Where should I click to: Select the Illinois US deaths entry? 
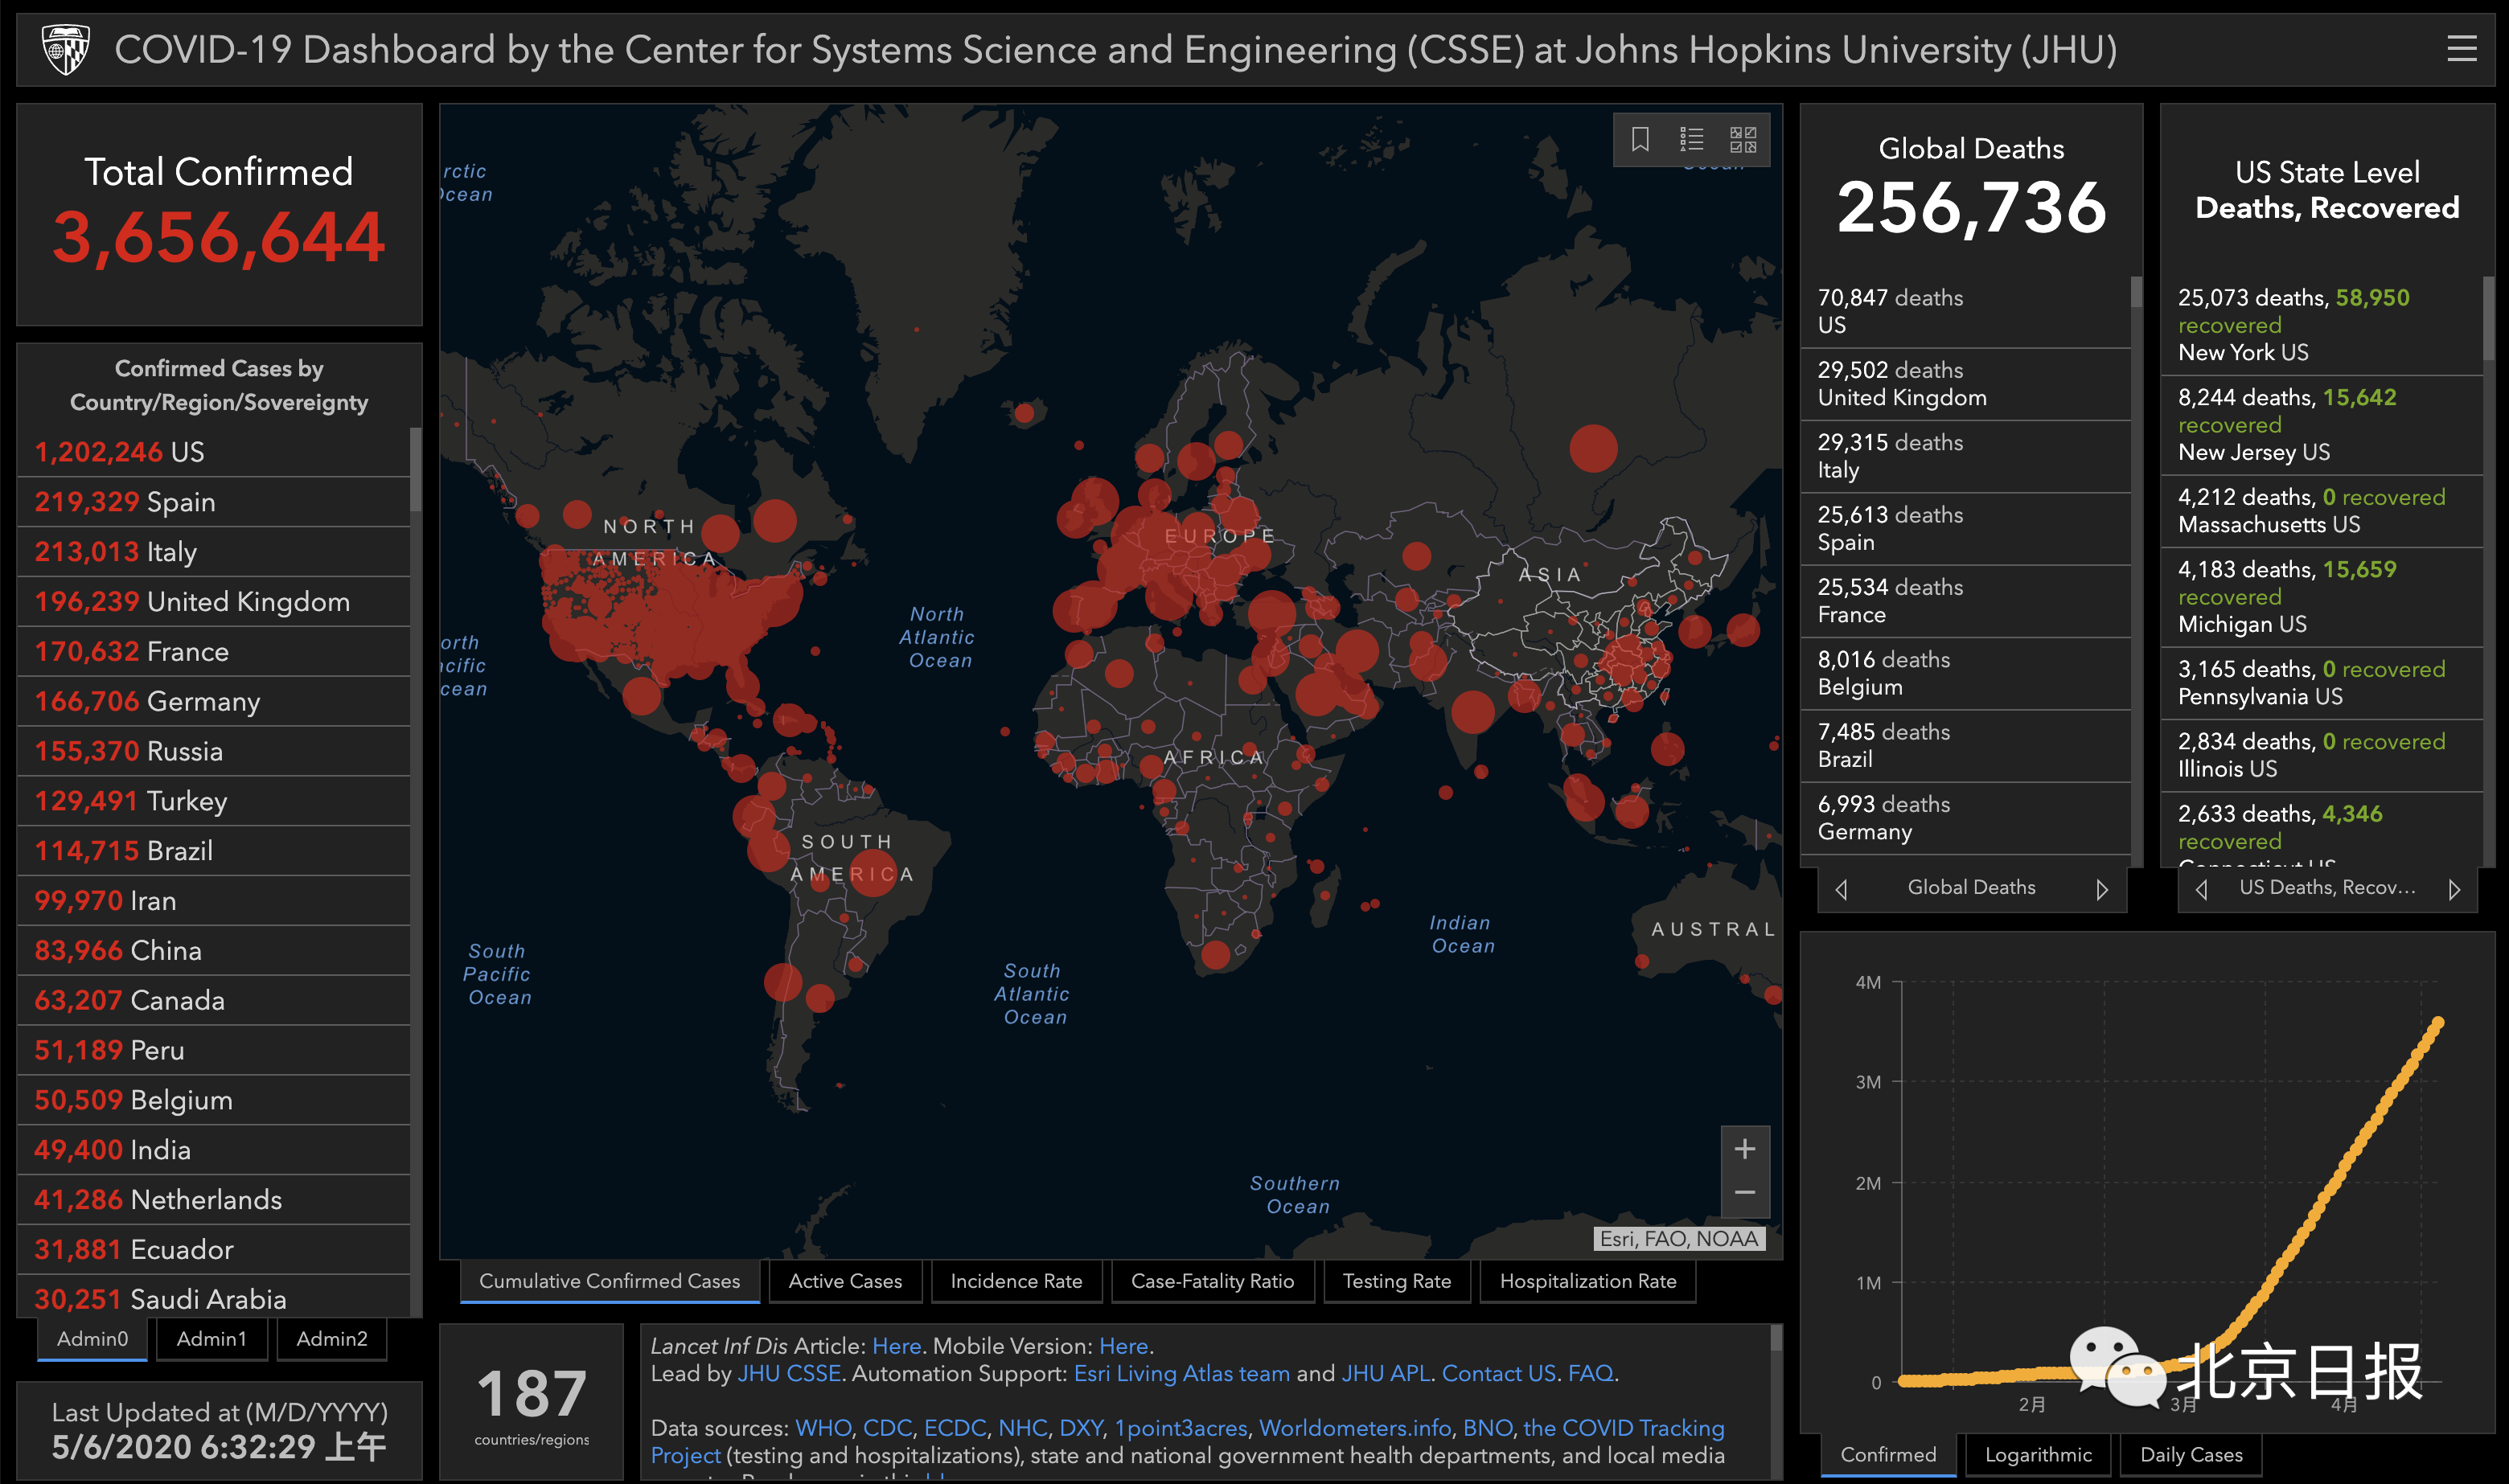tap(2321, 755)
